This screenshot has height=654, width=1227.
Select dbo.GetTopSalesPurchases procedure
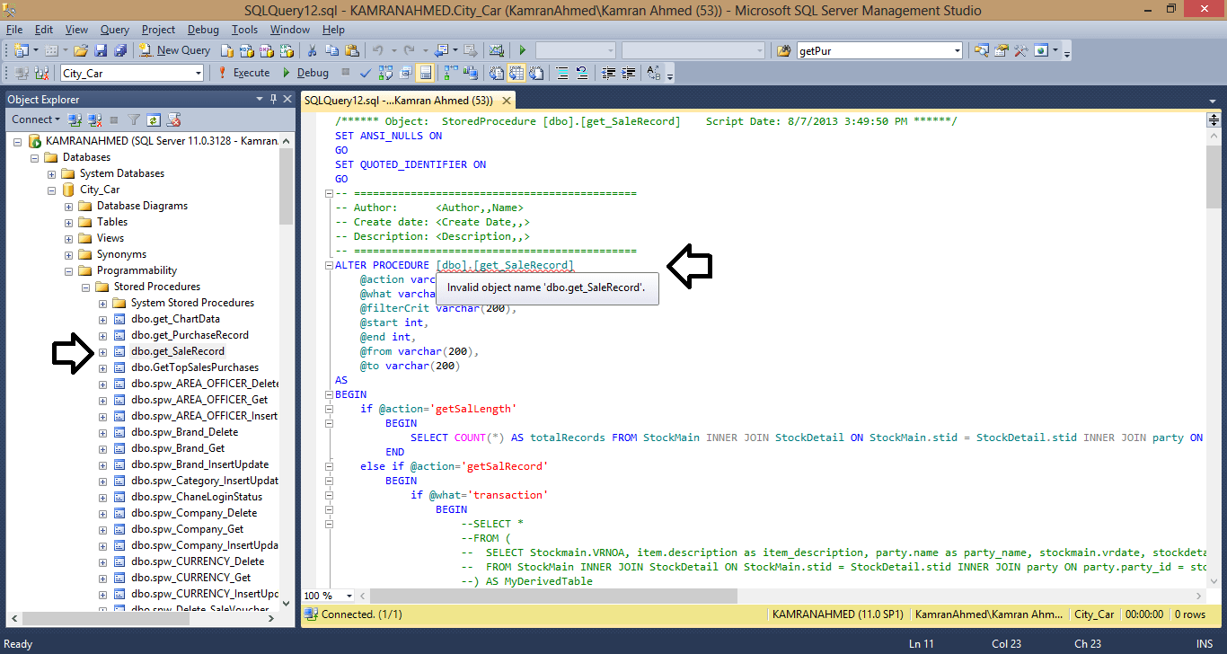(195, 367)
